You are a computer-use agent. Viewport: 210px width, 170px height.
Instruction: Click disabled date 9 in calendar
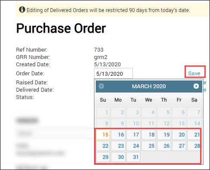click(x=118, y=124)
